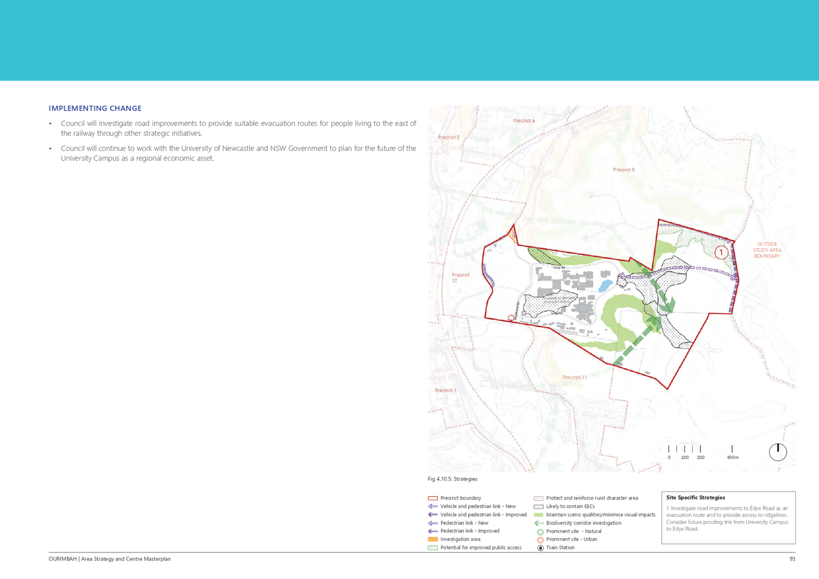Screen dimensions: 819x579
Task: Click the Precinct 12 label on map
Action: [460, 278]
